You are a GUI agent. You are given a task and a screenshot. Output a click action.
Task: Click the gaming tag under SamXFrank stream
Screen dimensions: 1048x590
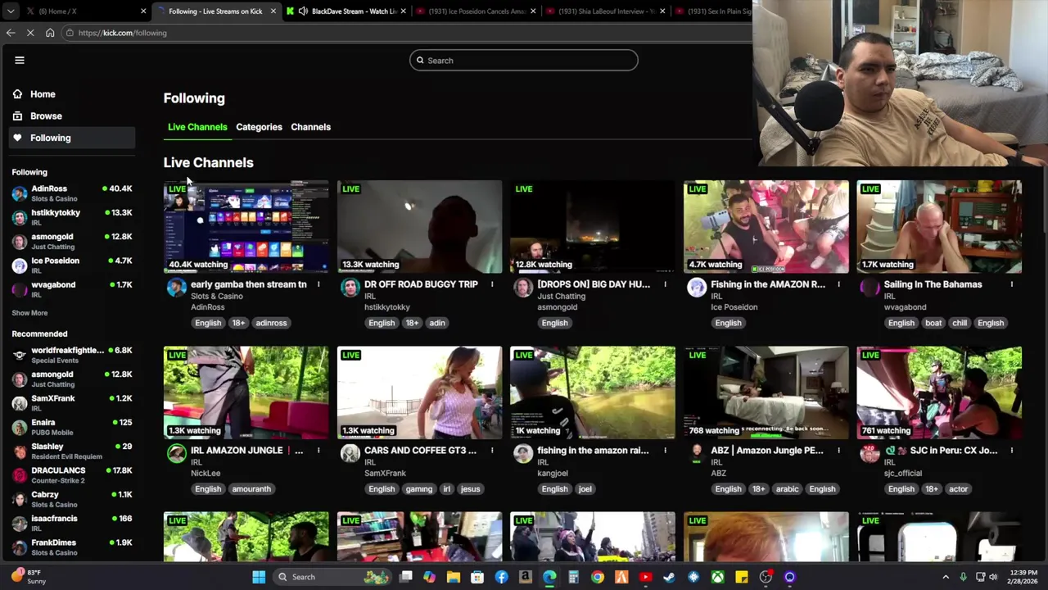point(418,489)
